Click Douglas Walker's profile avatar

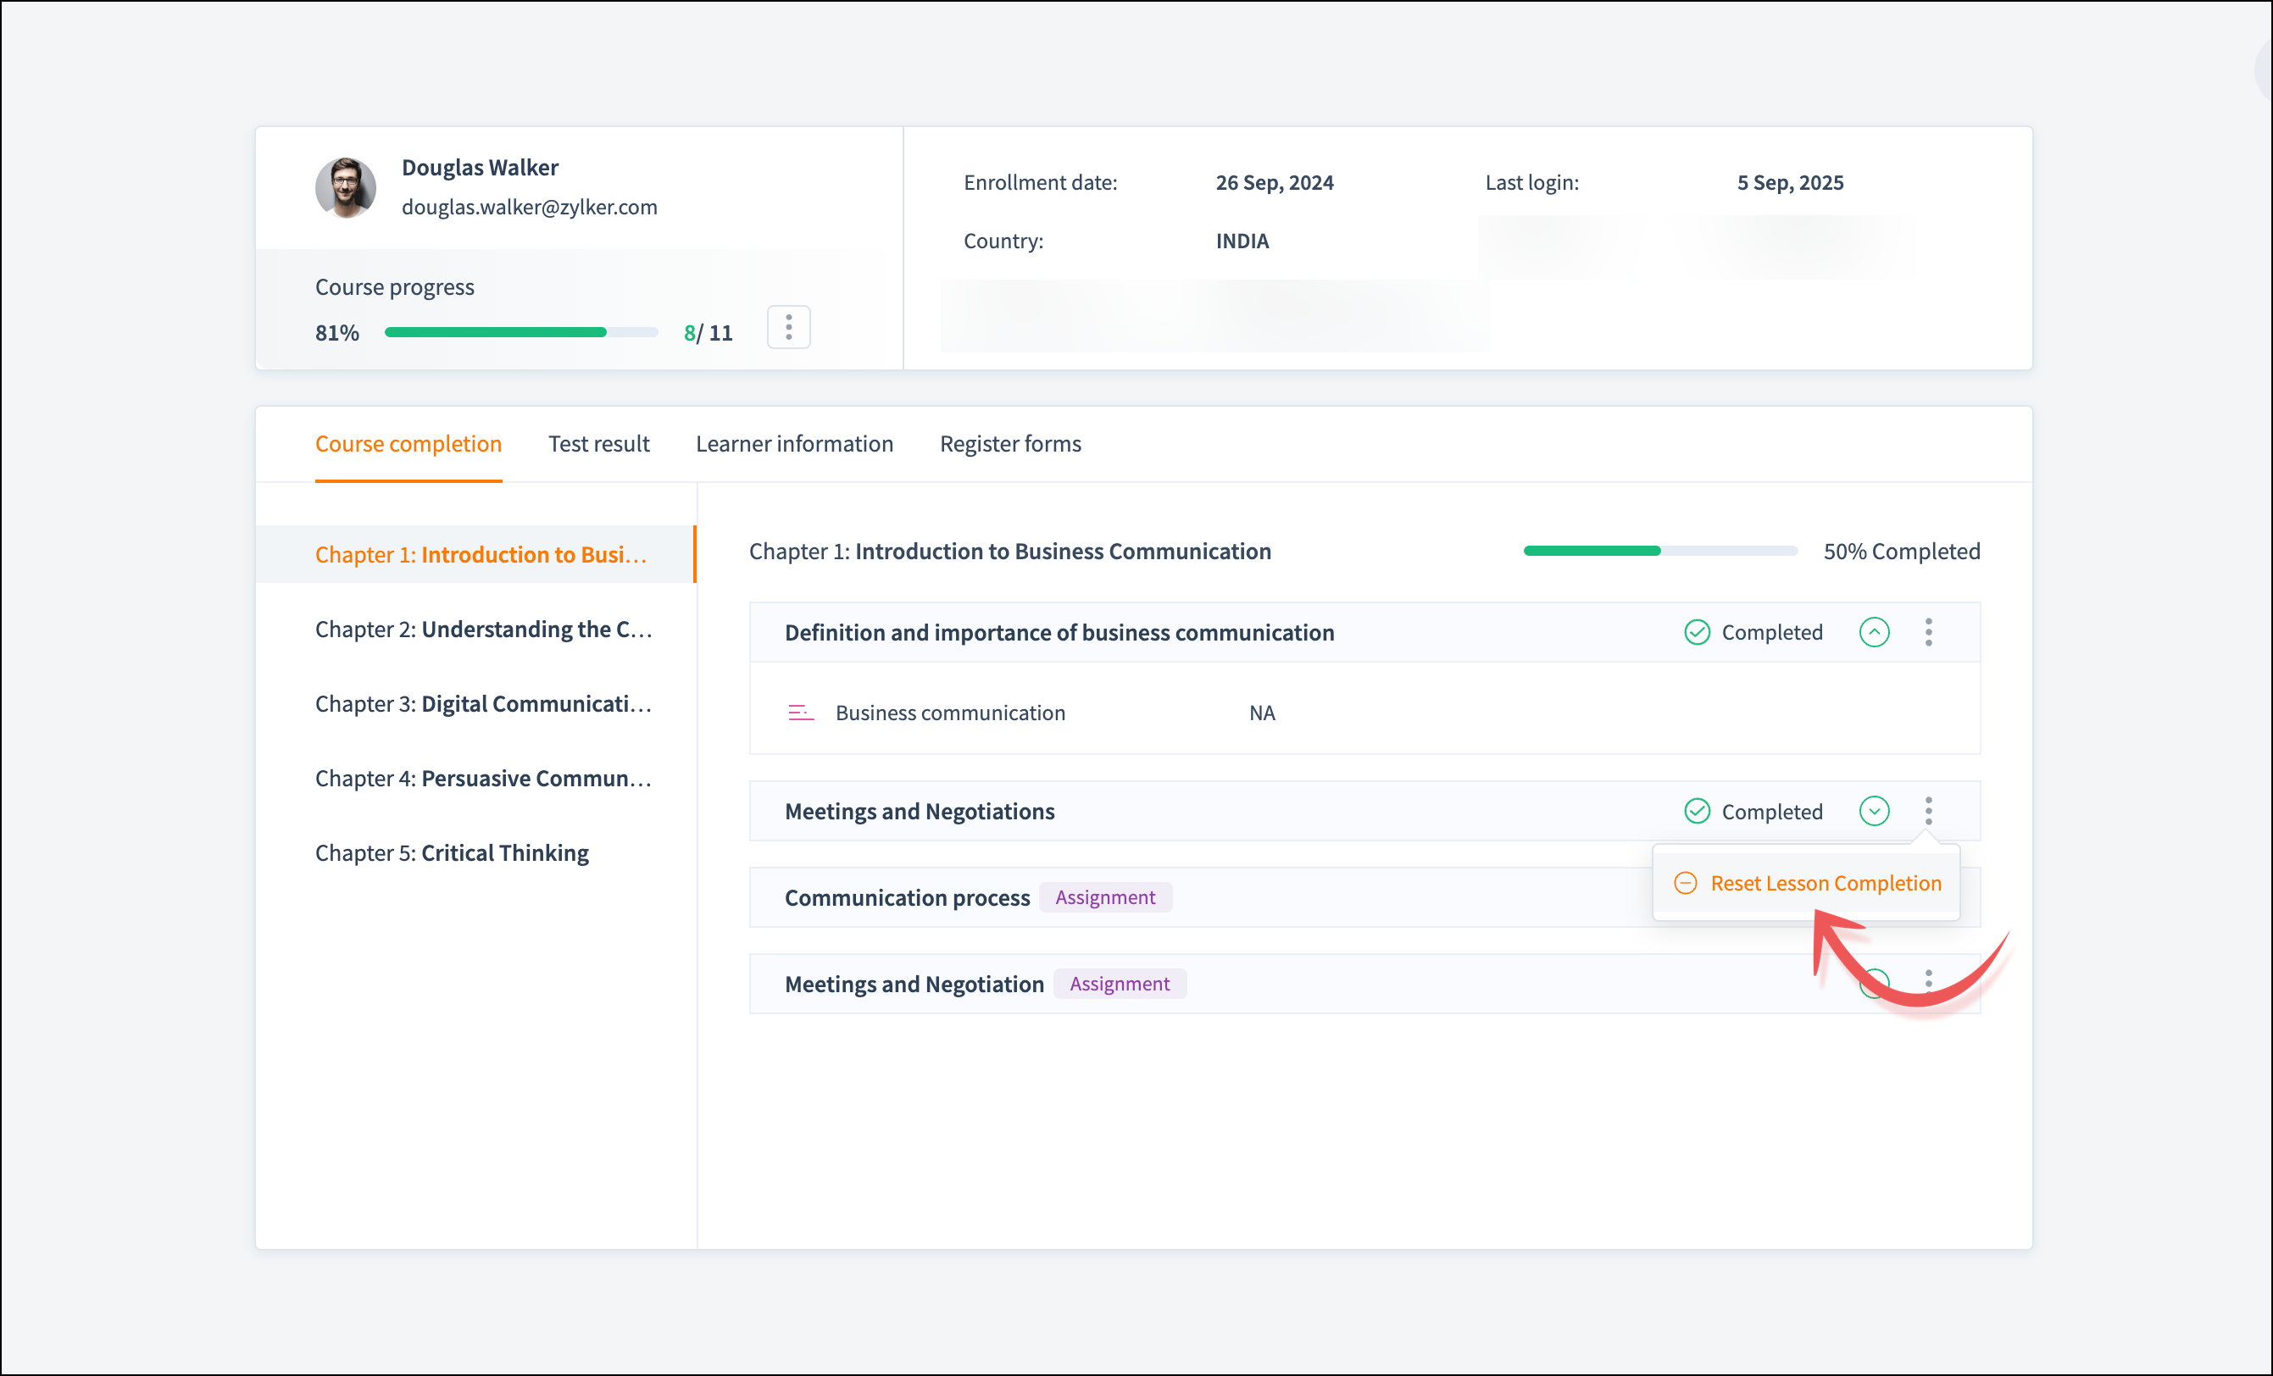[345, 187]
